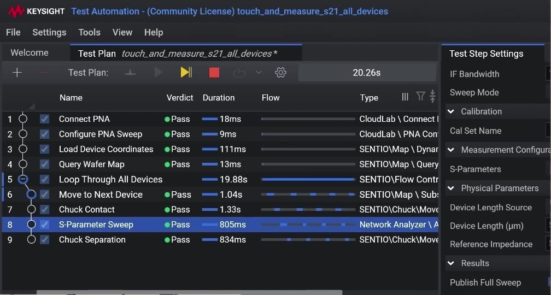
Task: Select the S-Parameter Sweep step row
Action: (220, 225)
